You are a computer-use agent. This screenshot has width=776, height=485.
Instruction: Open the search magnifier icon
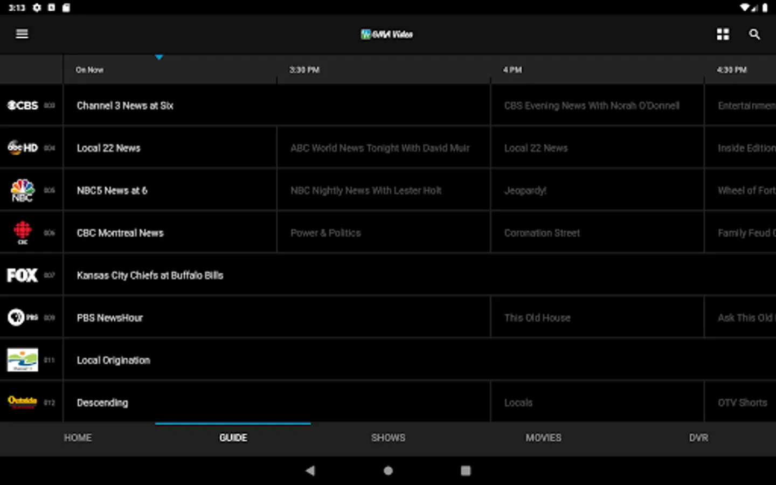point(754,34)
